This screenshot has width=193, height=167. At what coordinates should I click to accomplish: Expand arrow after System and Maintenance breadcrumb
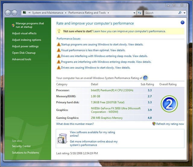66,13
